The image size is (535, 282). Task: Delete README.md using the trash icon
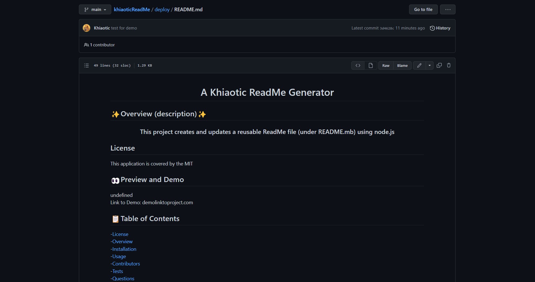[449, 65]
